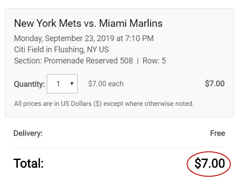The width and height of the screenshot is (239, 185).
Task: Open the Quantity dropdown
Action: (x=62, y=84)
